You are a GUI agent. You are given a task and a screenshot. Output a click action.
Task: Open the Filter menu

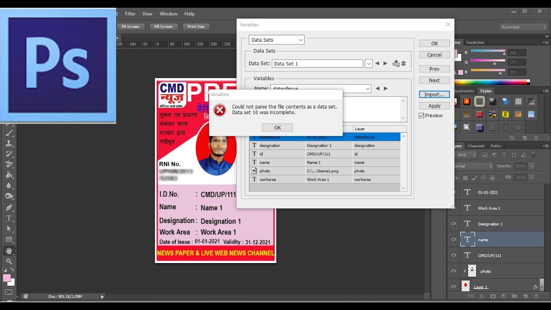click(130, 14)
